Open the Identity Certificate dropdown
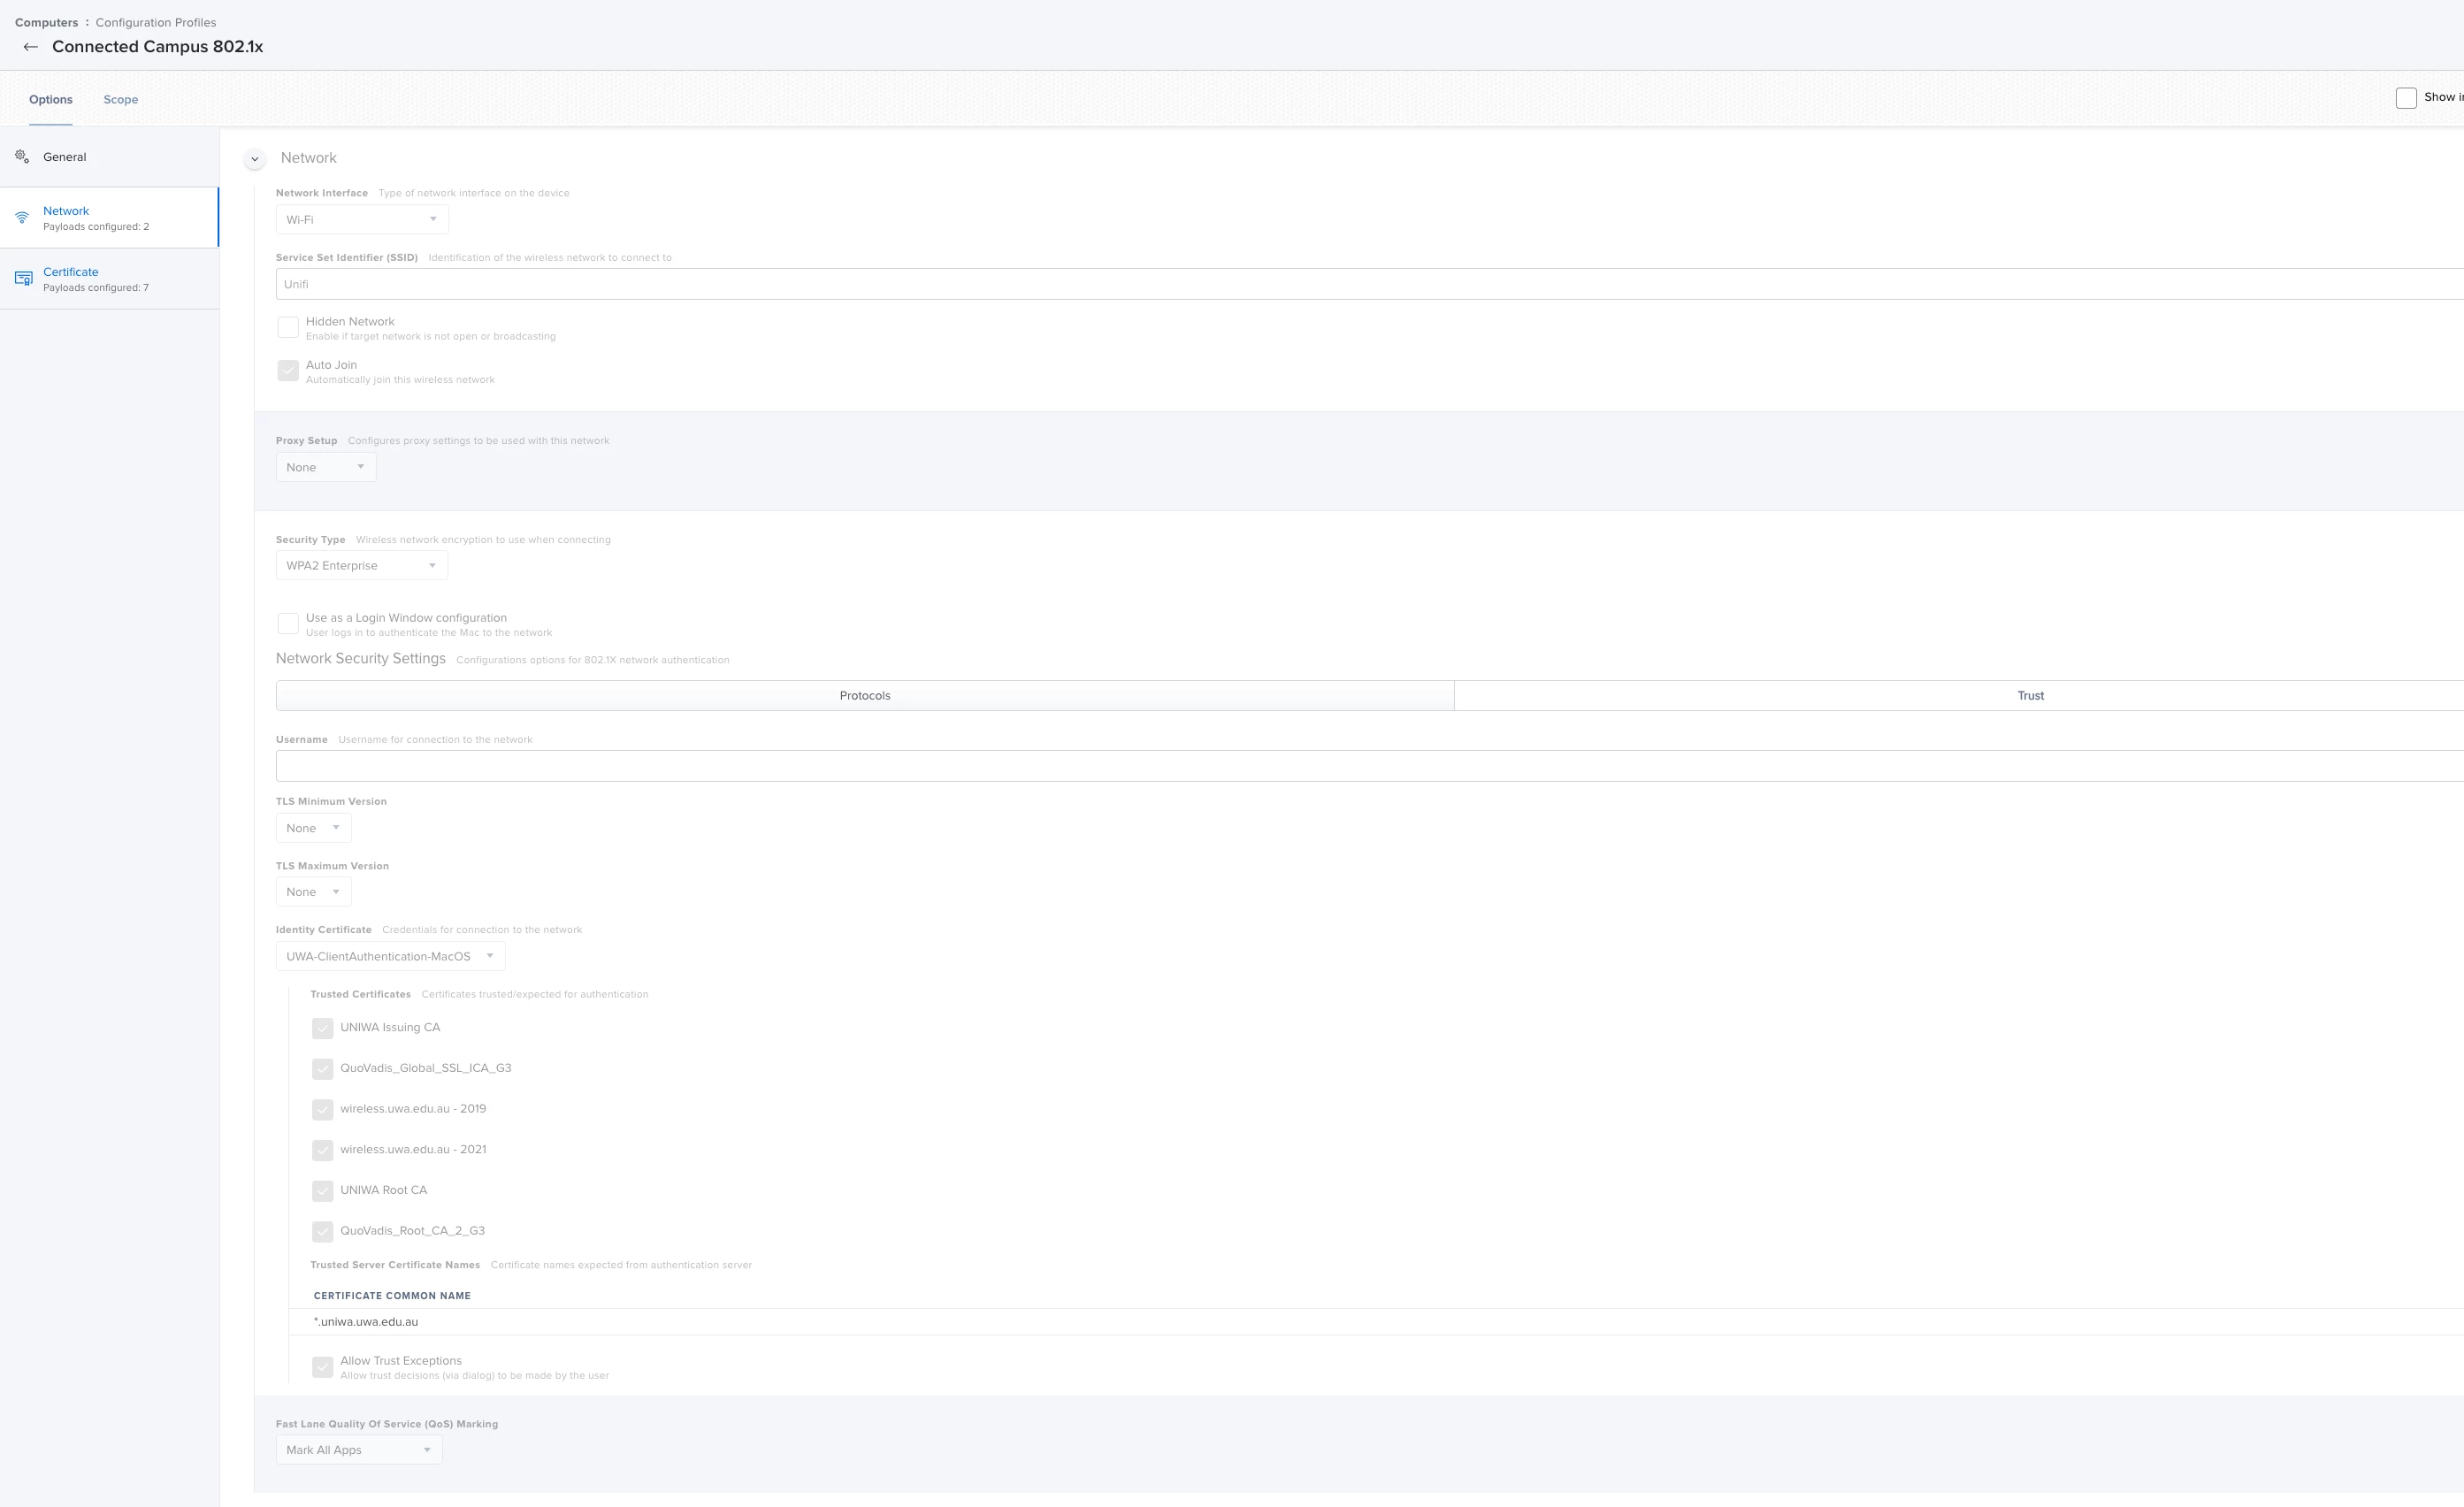2464x1507 pixels. tap(390, 957)
